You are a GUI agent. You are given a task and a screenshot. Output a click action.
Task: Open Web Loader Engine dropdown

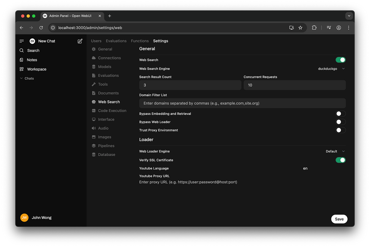pos(335,151)
